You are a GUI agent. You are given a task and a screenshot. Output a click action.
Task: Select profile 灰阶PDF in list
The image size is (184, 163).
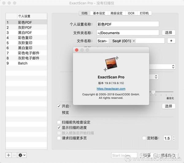point(26,28)
